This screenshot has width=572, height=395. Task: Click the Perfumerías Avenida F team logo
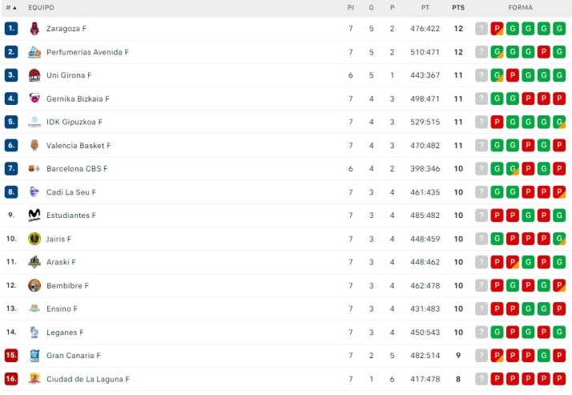tap(34, 52)
